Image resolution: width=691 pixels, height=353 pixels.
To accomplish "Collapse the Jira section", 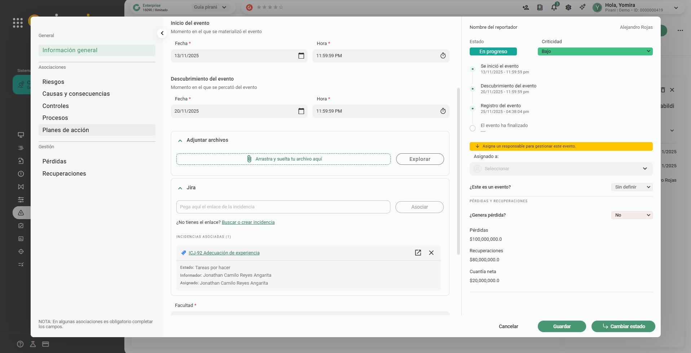I will pyautogui.click(x=180, y=188).
